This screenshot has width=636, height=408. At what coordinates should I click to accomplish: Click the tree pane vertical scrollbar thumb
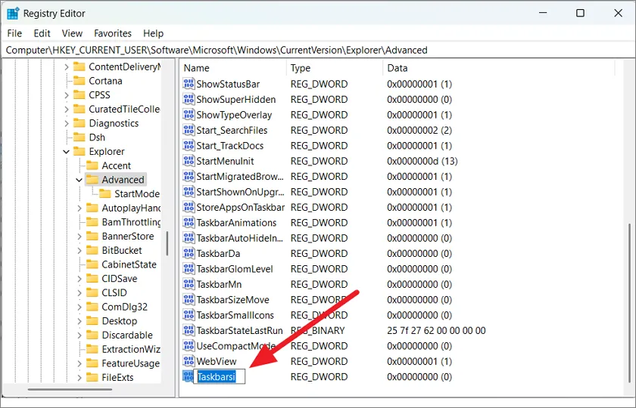tap(167, 243)
